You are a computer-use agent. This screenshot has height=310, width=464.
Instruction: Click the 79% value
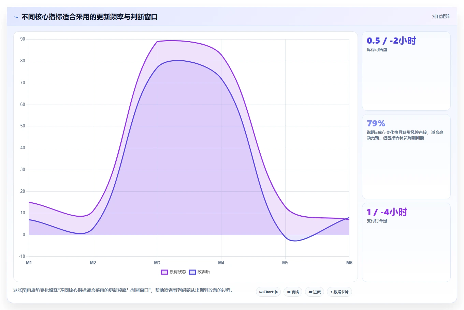click(376, 123)
